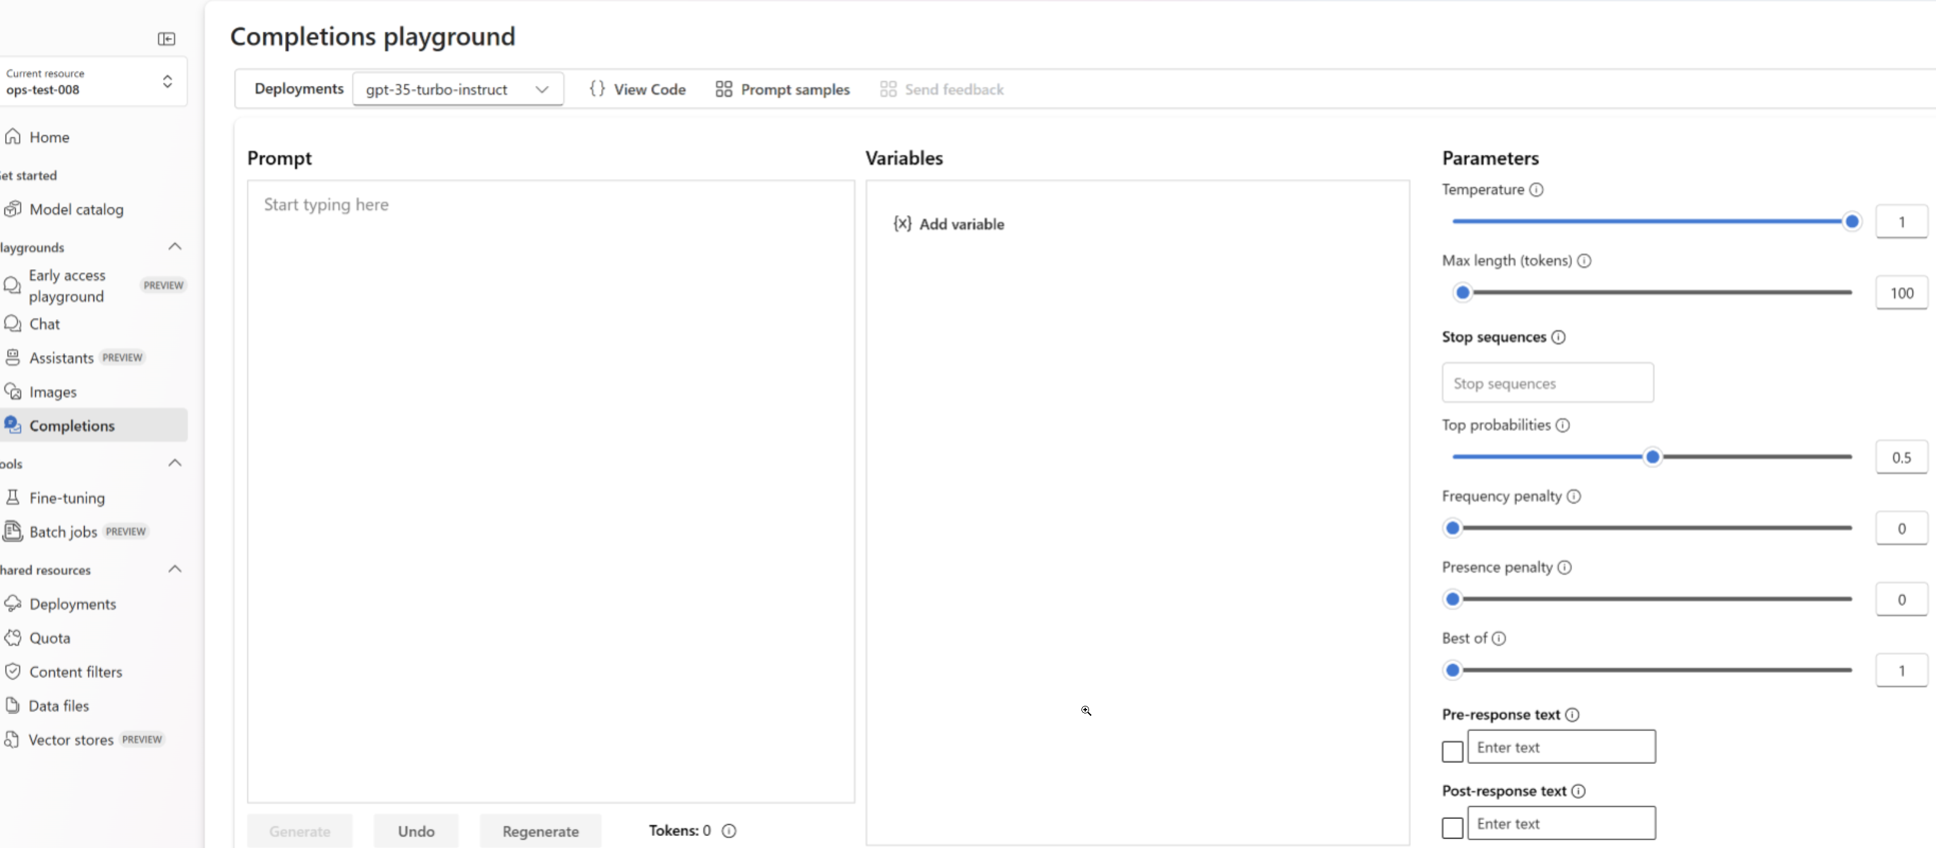The width and height of the screenshot is (1936, 848).
Task: Open View Code
Action: [x=637, y=88]
